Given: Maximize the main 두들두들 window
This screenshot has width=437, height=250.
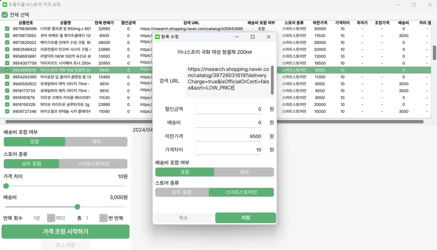Looking at the screenshot, I should [414, 5].
